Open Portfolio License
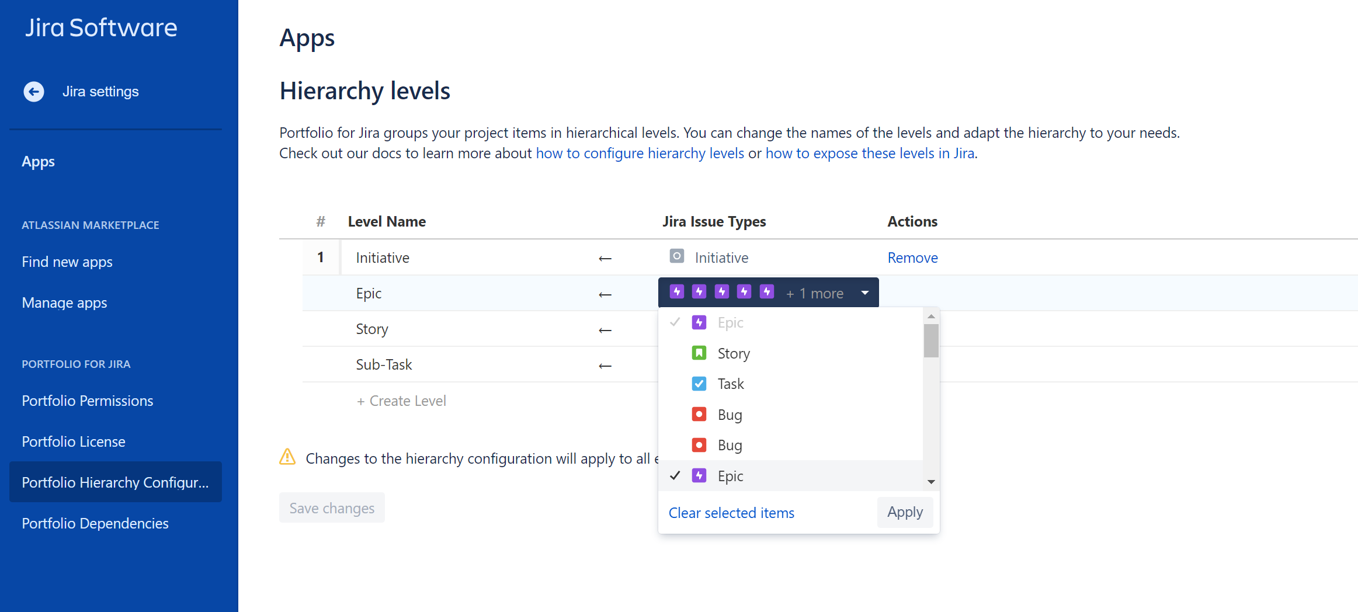 click(74, 441)
